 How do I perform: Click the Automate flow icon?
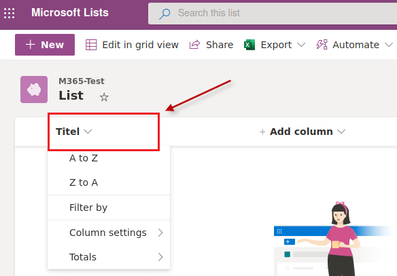322,45
